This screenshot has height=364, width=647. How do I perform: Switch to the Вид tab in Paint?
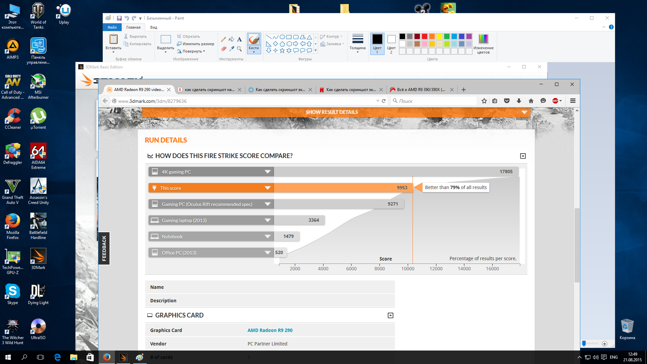(154, 27)
